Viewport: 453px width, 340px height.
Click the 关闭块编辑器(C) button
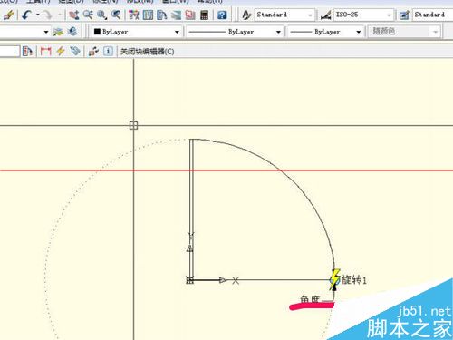(x=148, y=52)
